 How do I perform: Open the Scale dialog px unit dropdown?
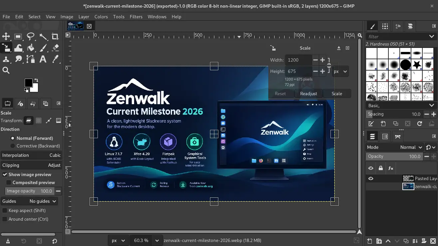[x=340, y=72]
